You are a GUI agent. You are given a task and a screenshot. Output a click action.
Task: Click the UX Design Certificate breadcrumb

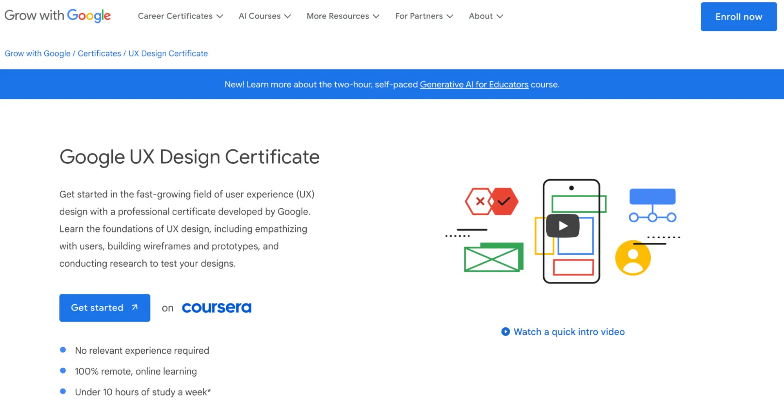(168, 53)
